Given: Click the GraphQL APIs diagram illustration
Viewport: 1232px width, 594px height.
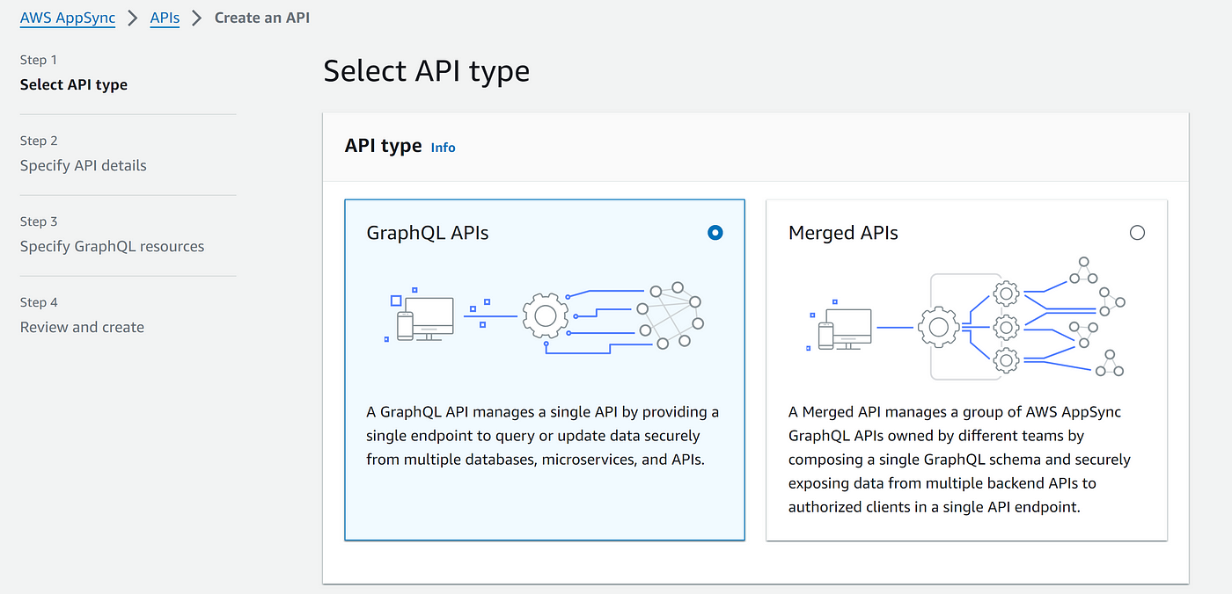Looking at the screenshot, I should (x=545, y=316).
